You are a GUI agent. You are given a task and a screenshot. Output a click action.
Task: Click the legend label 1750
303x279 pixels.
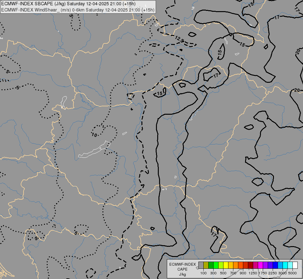263,273
